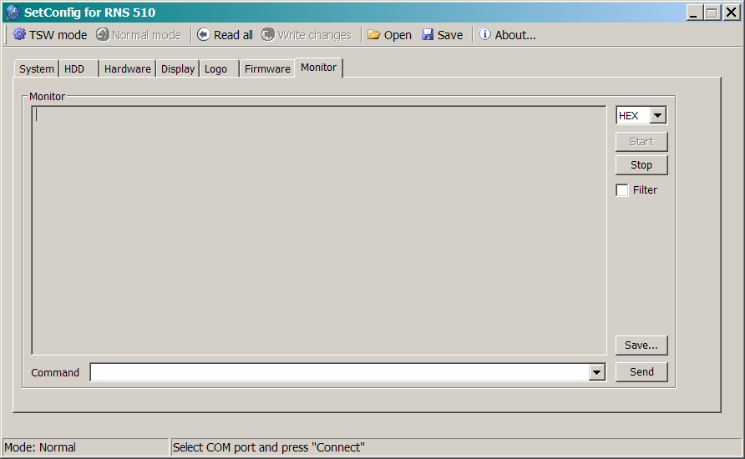Go to the Hardware tab
745x459 pixels.
coord(127,68)
